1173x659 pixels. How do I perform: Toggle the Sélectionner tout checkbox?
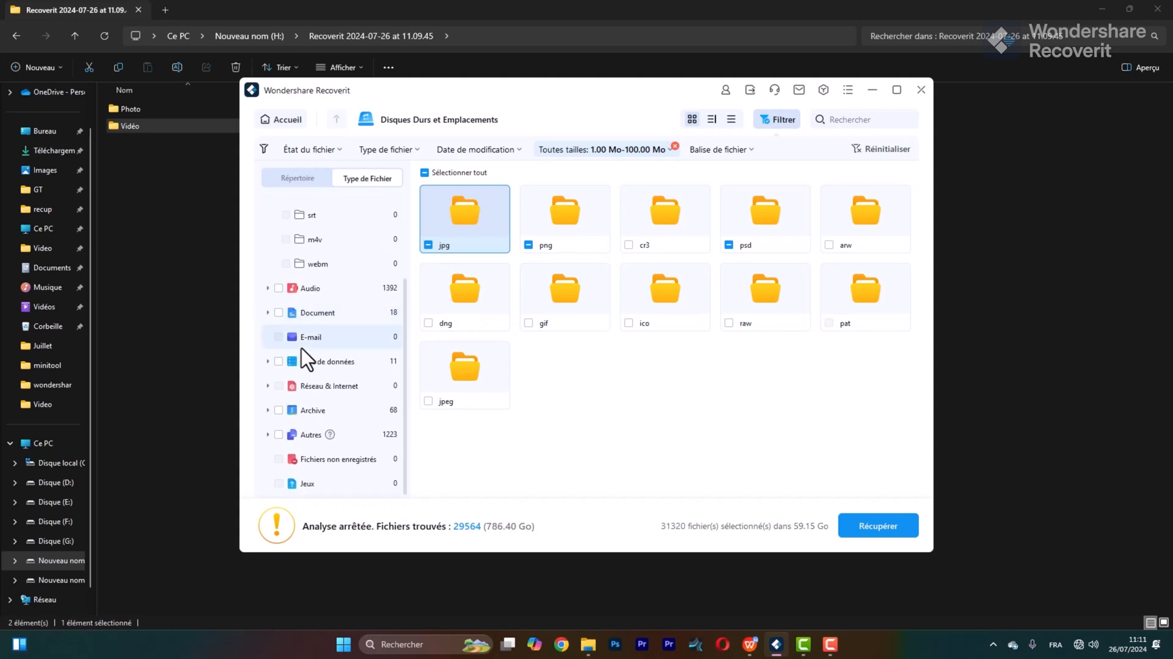click(425, 173)
